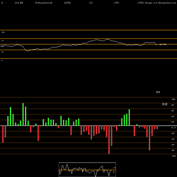Click the "60" axis label in the MR pane
Image resolution: width=177 pixels, height=177 pixels.
click(173, 111)
